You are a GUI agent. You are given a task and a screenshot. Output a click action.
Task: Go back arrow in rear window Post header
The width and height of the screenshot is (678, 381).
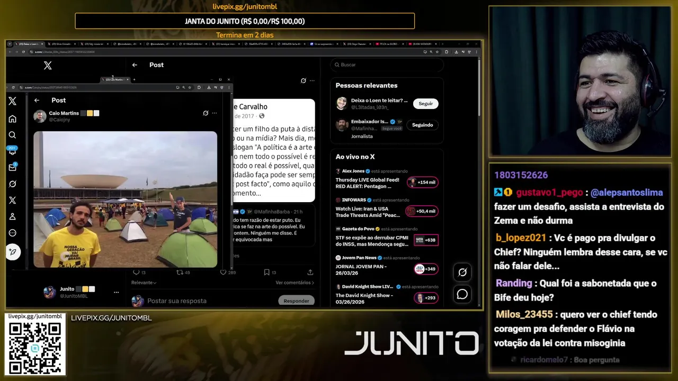[x=135, y=65]
